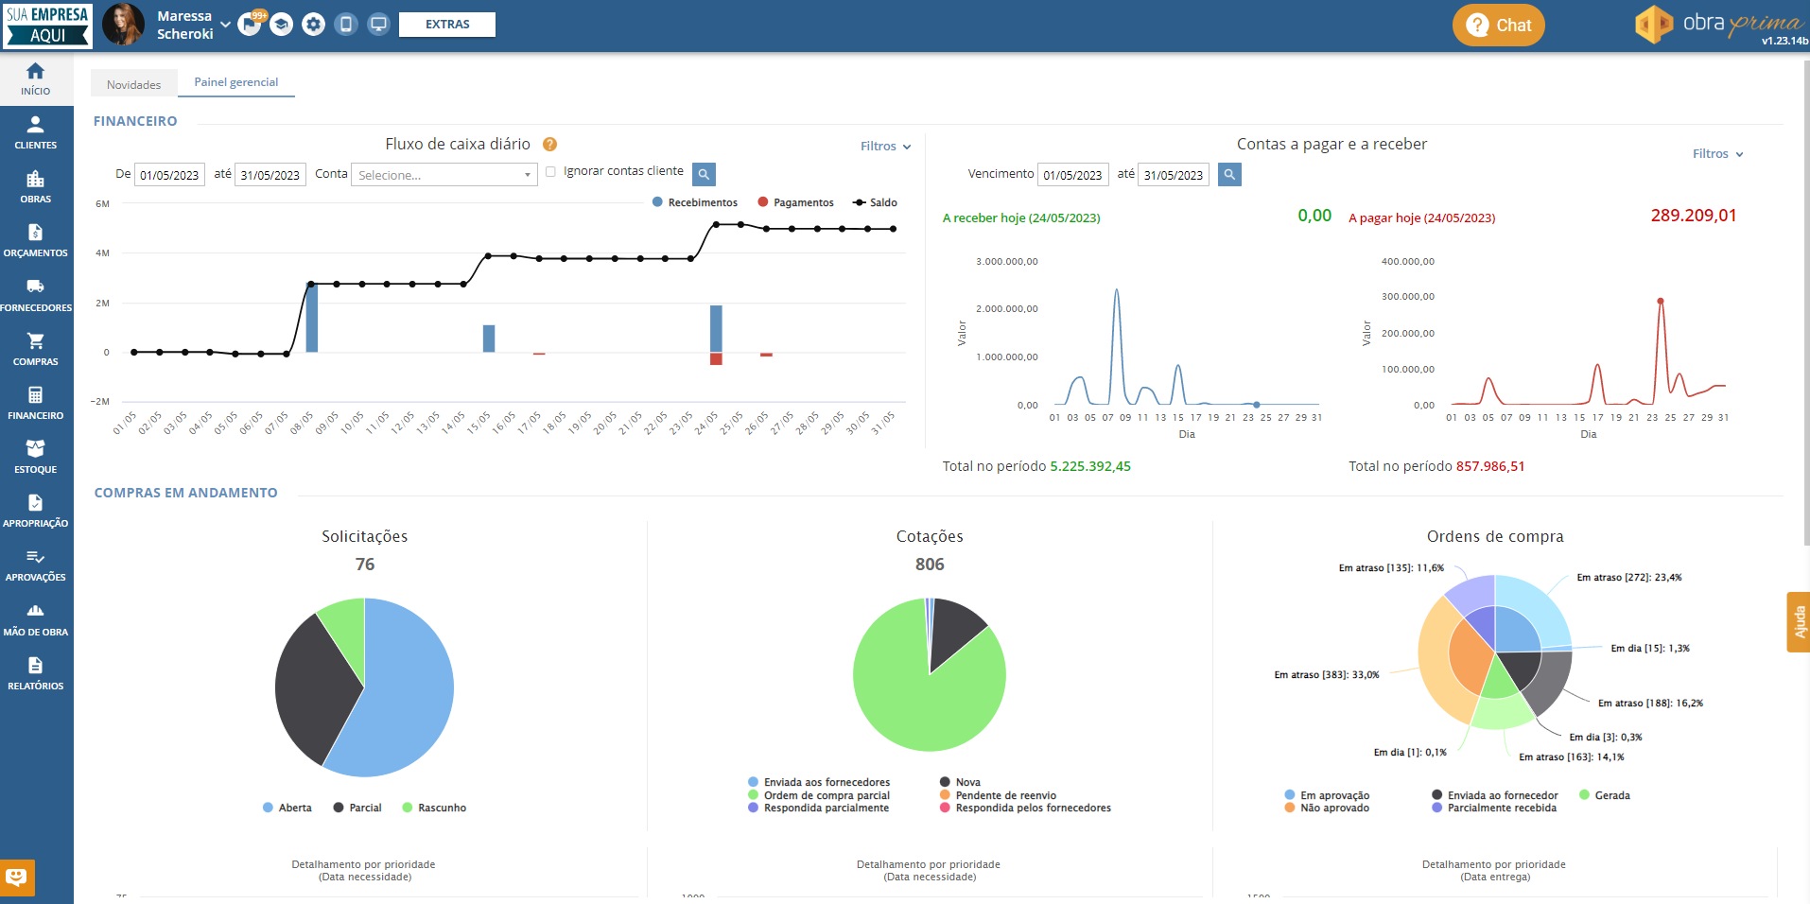Click the Vencimento start date field

1072,175
